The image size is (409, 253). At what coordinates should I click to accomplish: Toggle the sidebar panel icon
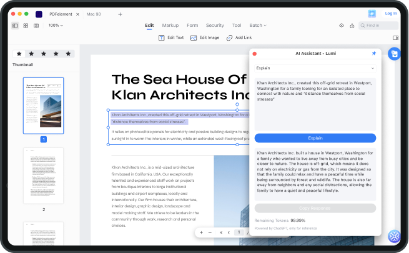[x=15, y=26]
